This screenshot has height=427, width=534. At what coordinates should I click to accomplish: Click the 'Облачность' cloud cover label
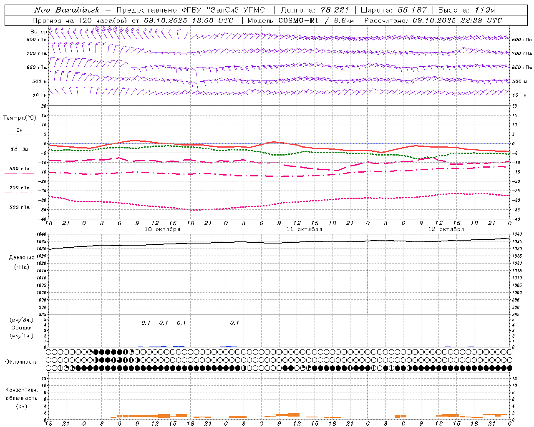[21, 362]
